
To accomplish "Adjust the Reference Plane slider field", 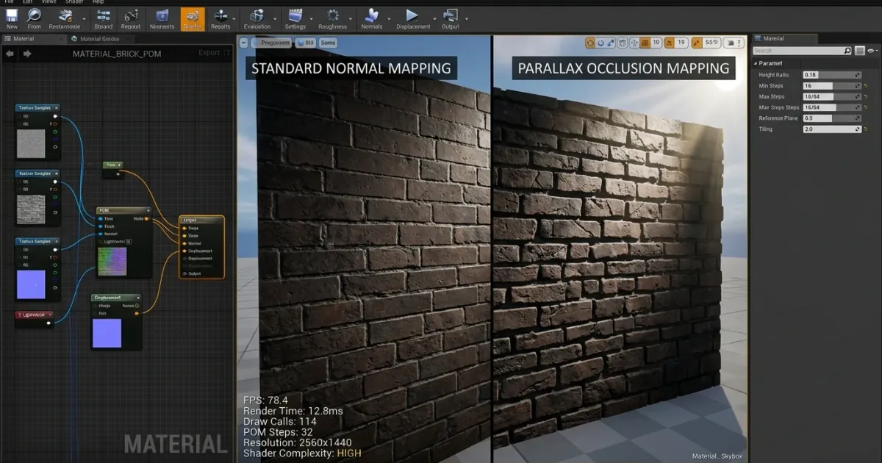I will pyautogui.click(x=832, y=118).
